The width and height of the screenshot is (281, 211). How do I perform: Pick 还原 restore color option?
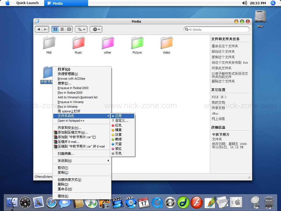[122, 116]
